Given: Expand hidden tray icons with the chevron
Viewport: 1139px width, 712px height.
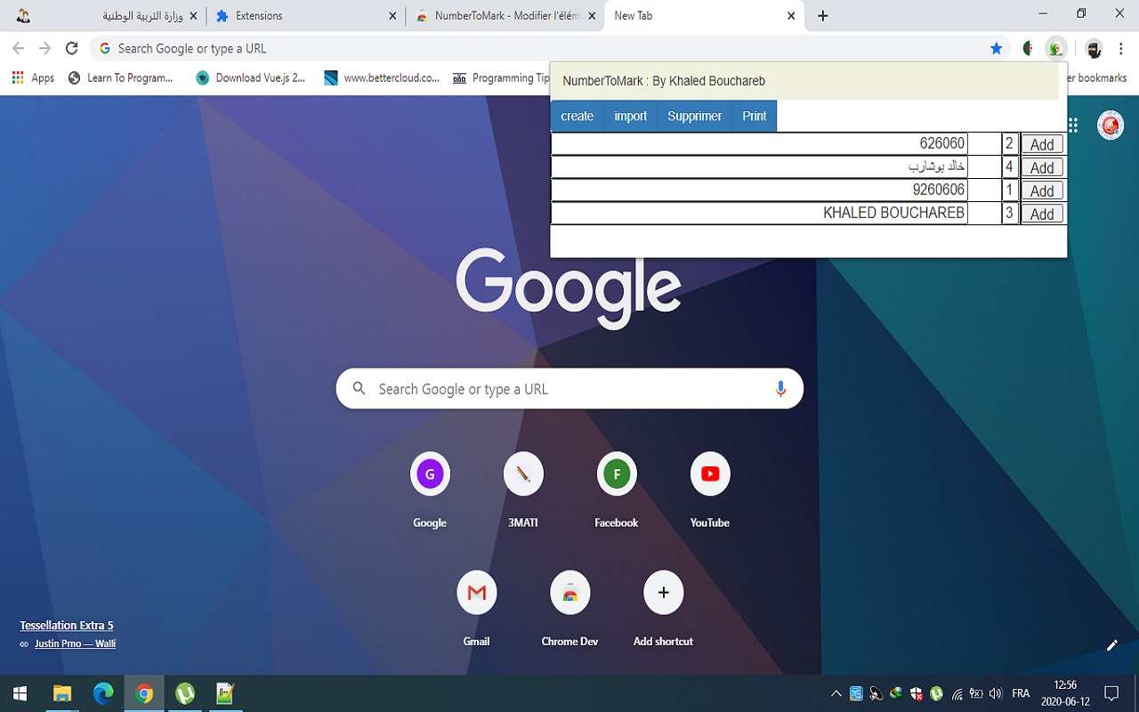Looking at the screenshot, I should click(836, 692).
